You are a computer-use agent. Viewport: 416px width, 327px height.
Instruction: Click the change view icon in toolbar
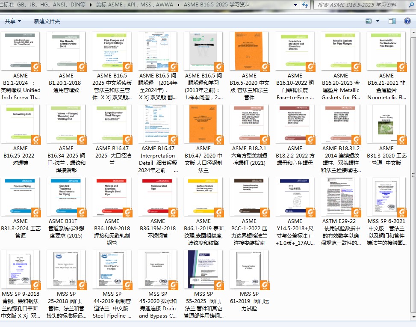pos(369,21)
